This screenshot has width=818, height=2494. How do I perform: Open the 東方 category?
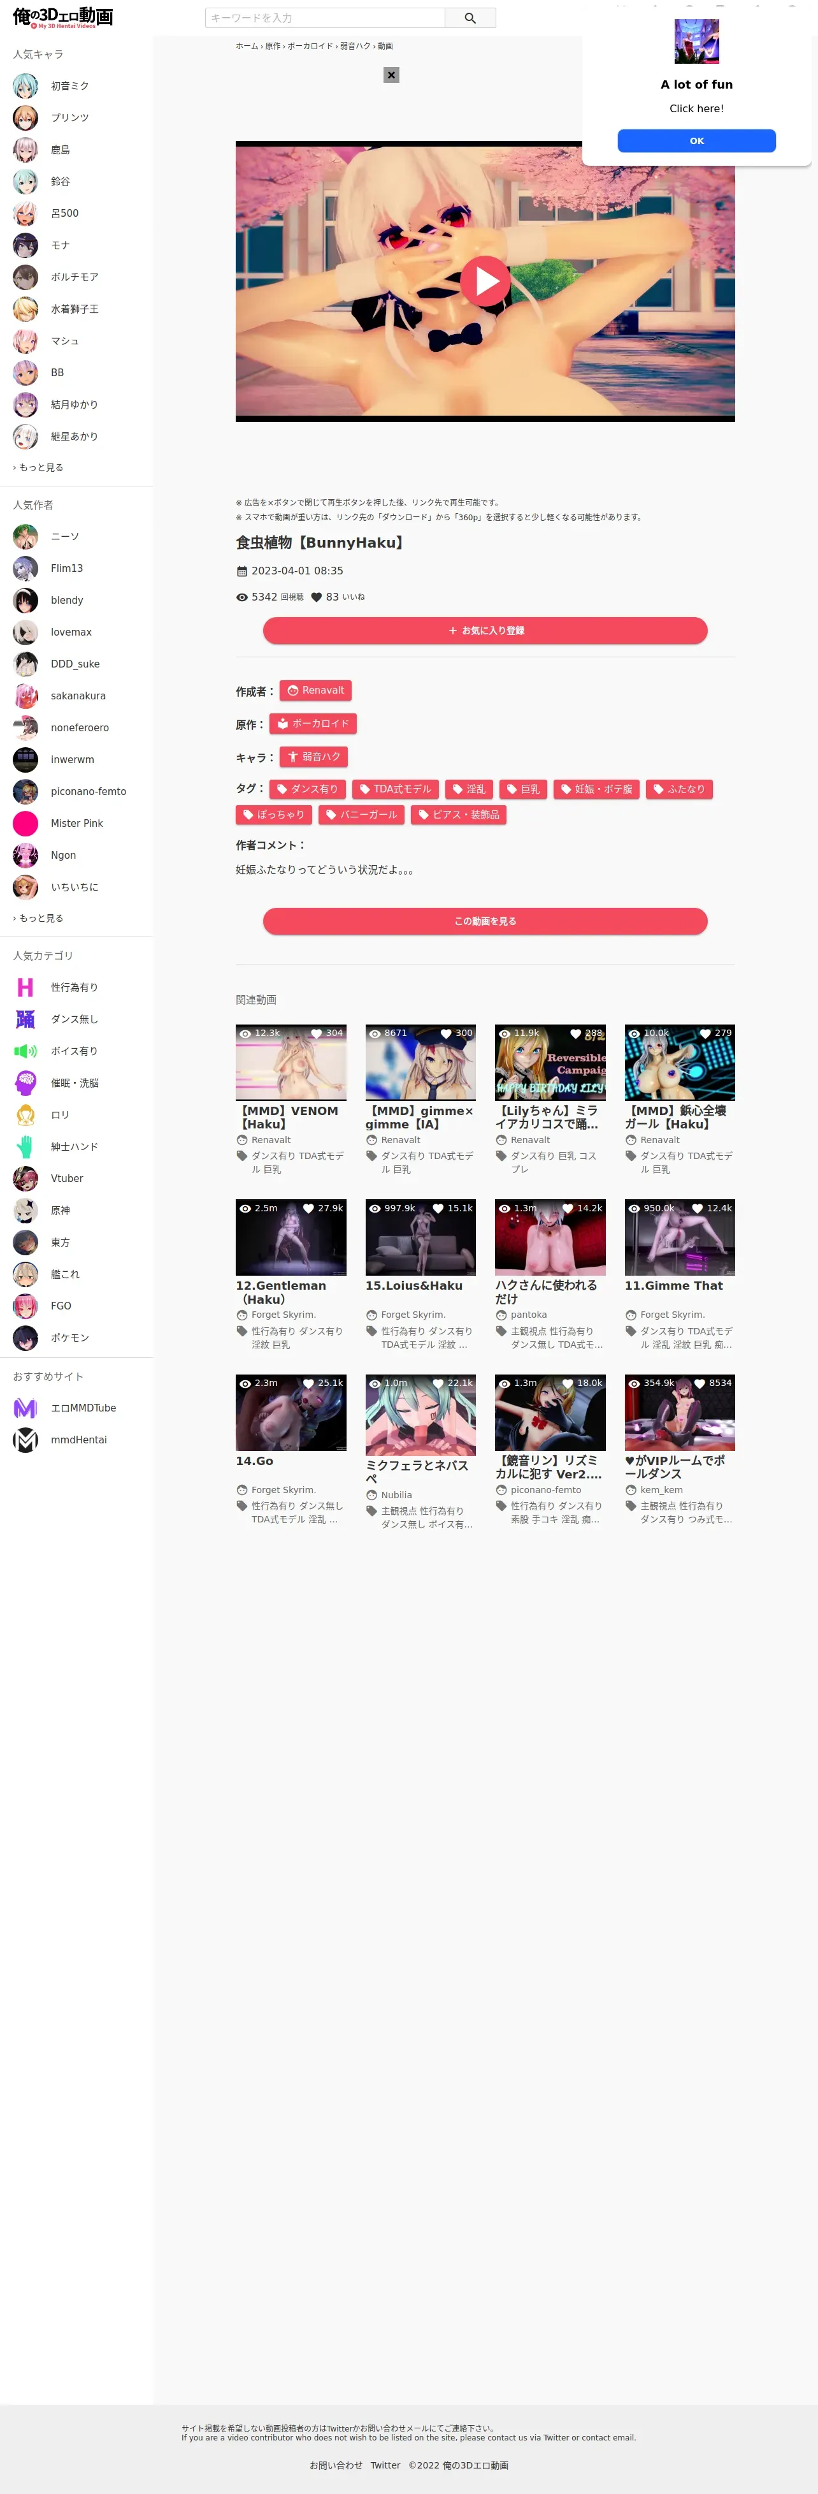pyautogui.click(x=60, y=1242)
